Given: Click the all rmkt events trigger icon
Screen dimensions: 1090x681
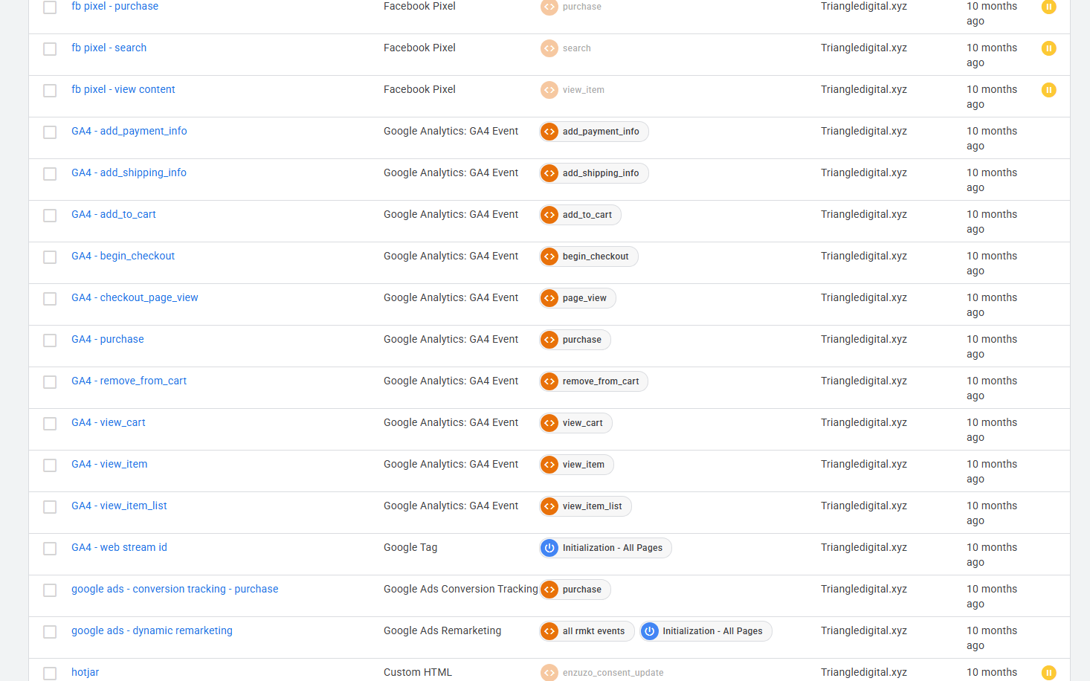Looking at the screenshot, I should tap(549, 631).
